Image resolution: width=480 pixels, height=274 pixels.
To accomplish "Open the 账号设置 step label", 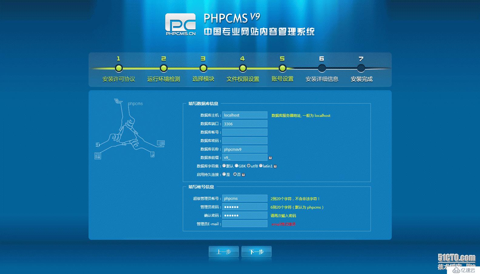I will click(283, 79).
